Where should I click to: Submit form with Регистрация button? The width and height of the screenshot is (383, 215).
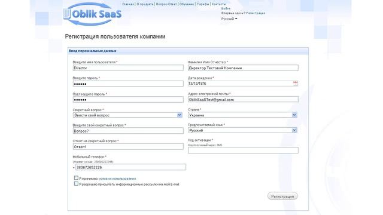tap(282, 196)
